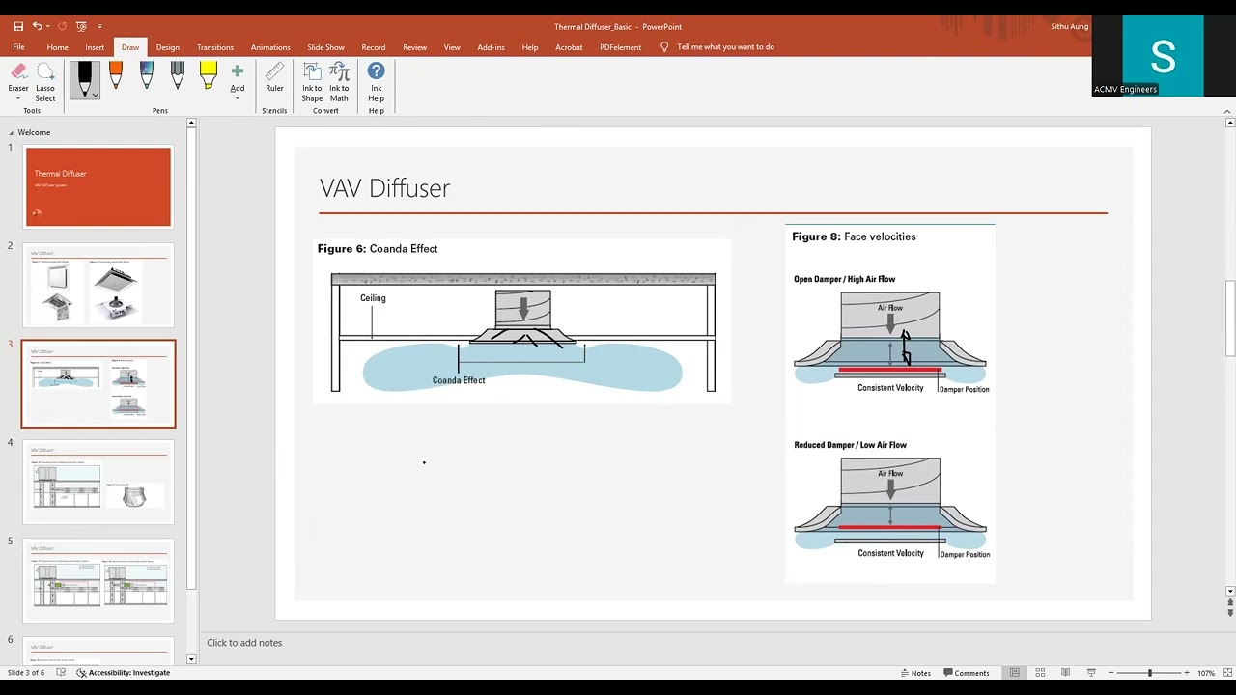Choose the yellow highlighter
This screenshot has width=1236, height=695.
[x=209, y=77]
